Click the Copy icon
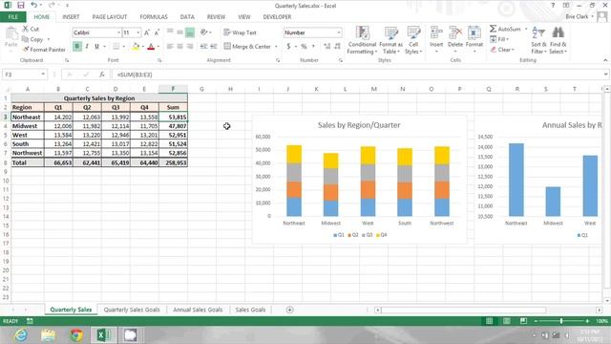The height and width of the screenshot is (344, 611). 26,39
